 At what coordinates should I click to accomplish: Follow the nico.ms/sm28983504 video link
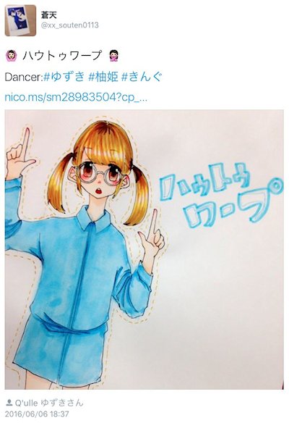(76, 97)
